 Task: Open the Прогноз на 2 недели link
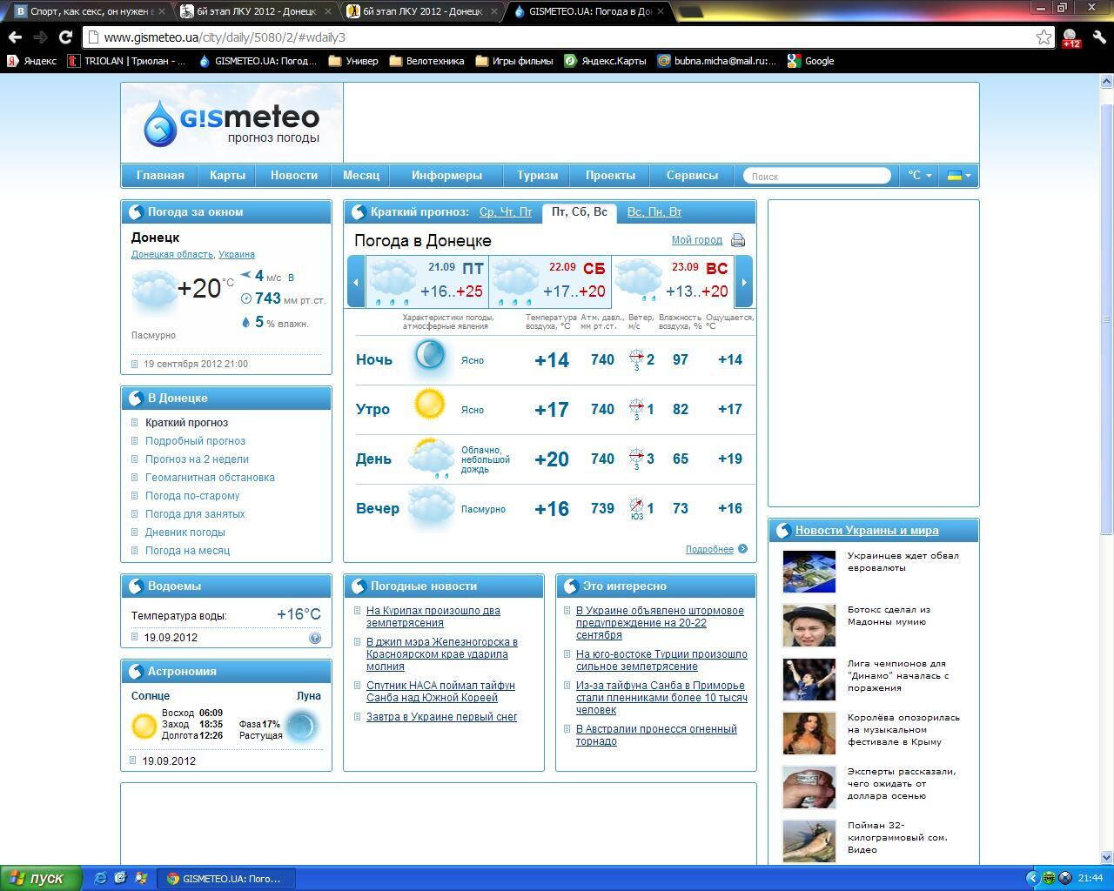197,459
